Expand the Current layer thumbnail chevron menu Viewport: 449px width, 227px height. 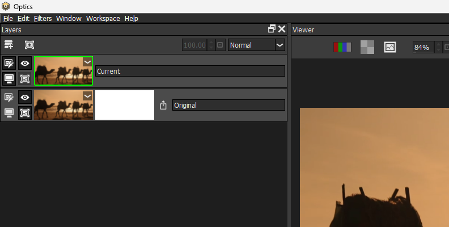(87, 62)
